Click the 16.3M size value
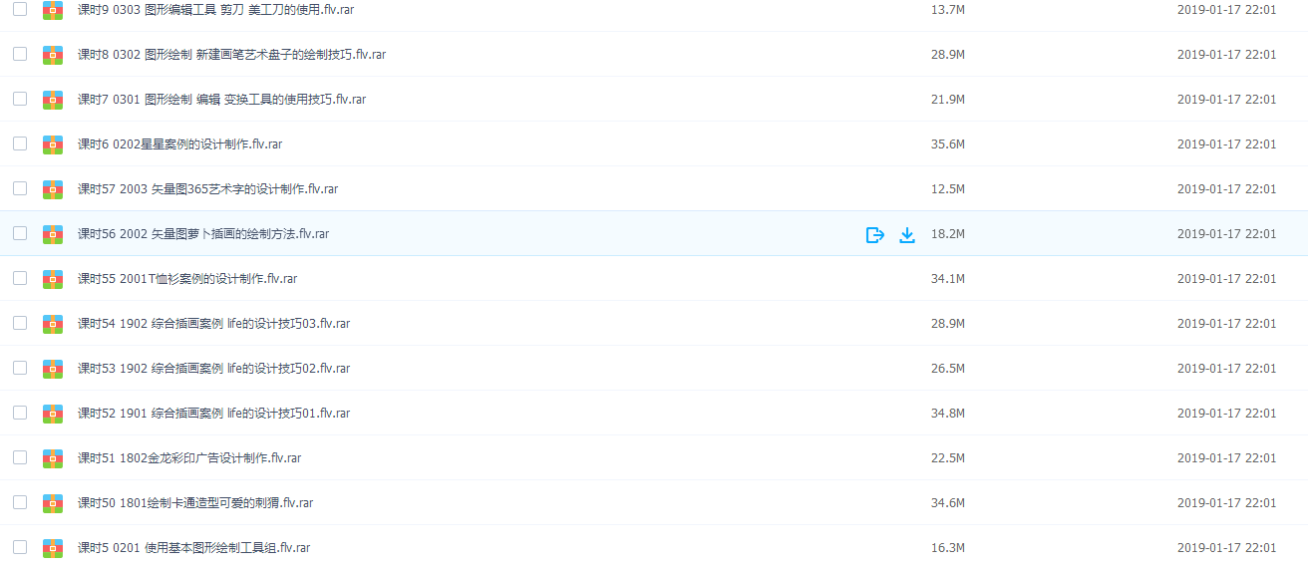Image resolution: width=1308 pixels, height=568 pixels. (x=947, y=548)
